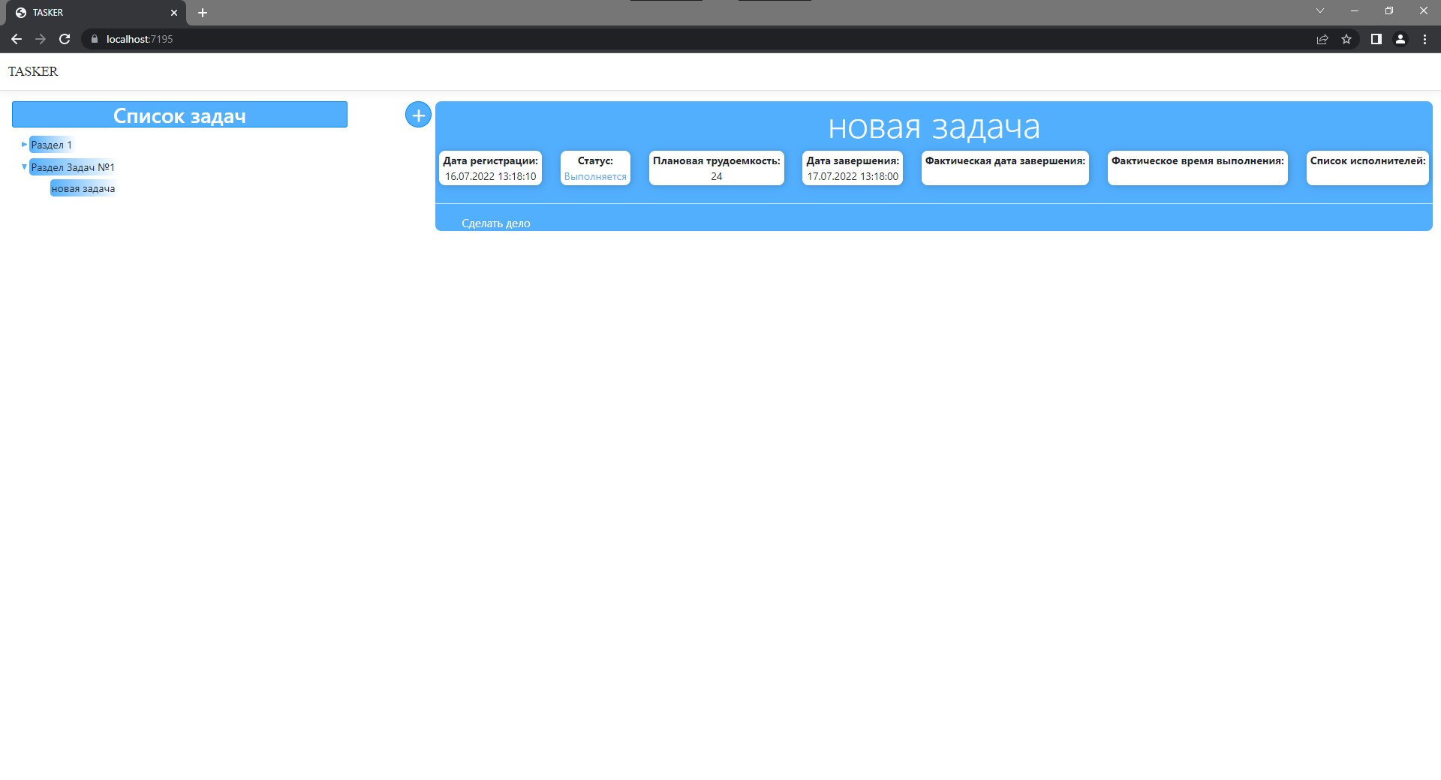Click the blue + button to create a task
The height and width of the screenshot is (780, 1441).
(x=418, y=115)
